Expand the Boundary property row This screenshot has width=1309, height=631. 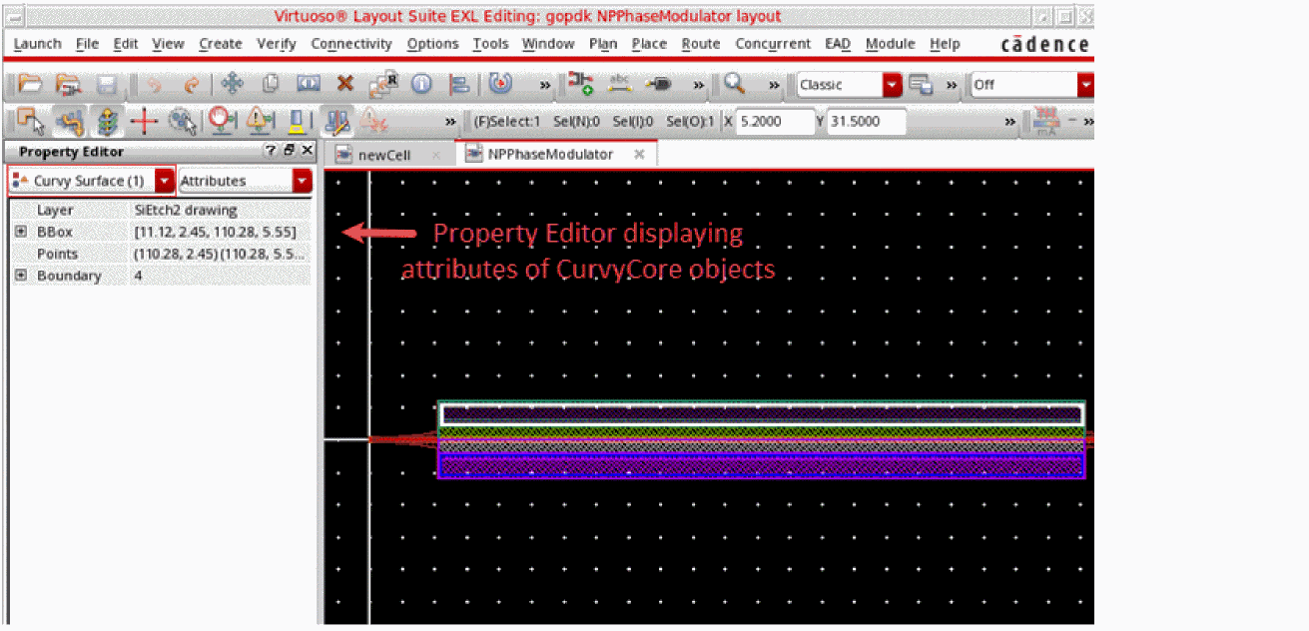20,276
